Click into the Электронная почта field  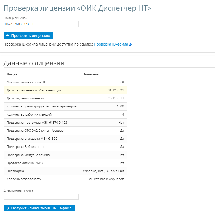click(x=41, y=197)
